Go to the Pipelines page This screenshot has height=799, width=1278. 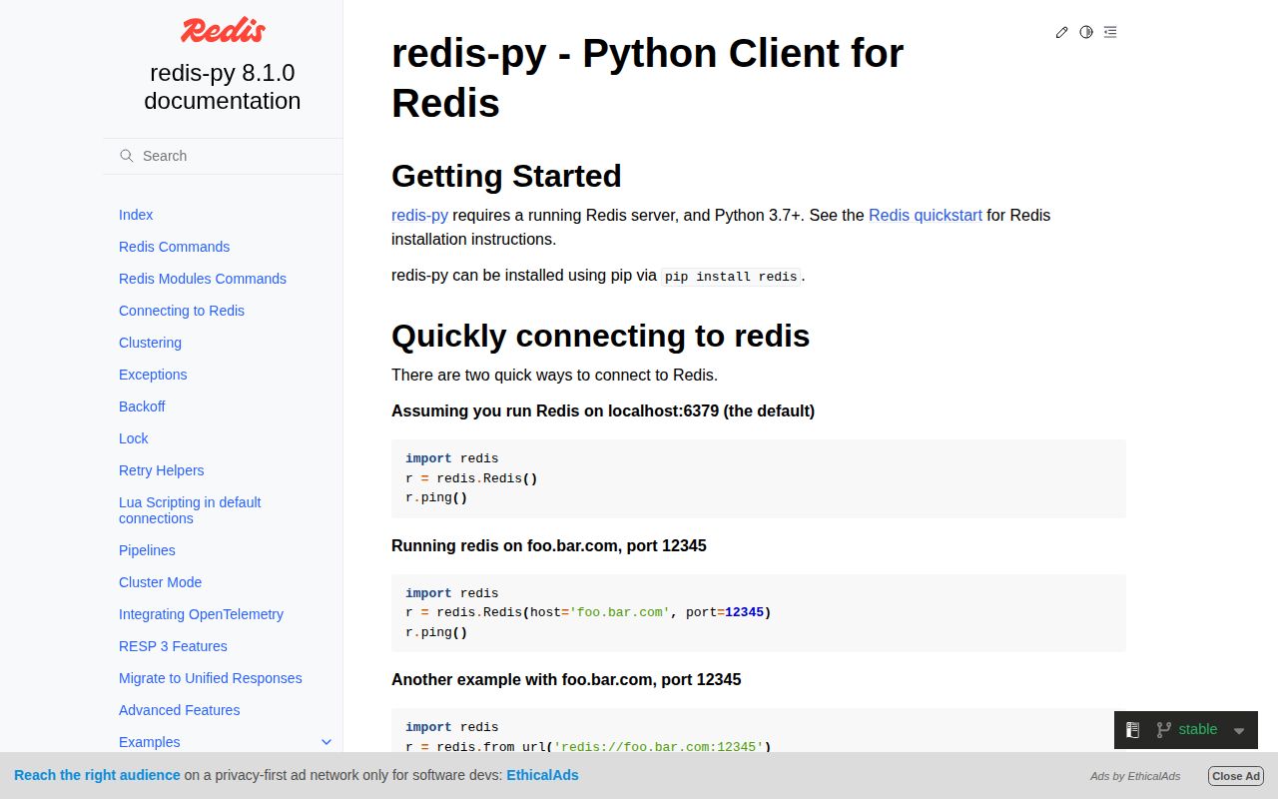tap(147, 550)
